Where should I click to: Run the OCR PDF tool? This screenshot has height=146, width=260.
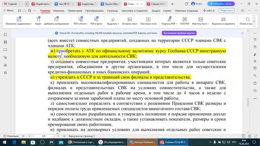184,21
